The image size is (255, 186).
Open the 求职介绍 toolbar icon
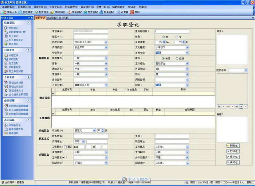coord(58,12)
